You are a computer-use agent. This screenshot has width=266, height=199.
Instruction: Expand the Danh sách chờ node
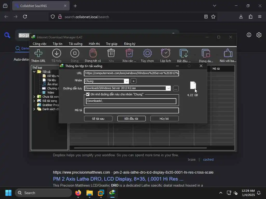[34, 109]
